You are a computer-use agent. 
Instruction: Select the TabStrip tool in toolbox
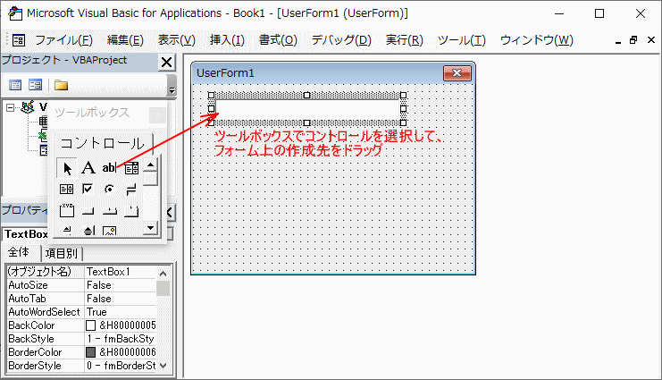point(110,210)
